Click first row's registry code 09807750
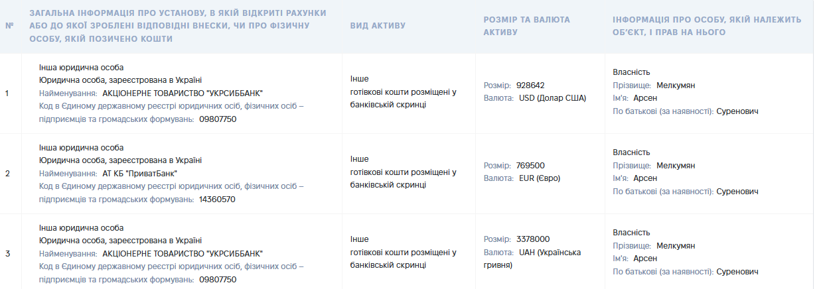825x289 pixels. coord(218,119)
